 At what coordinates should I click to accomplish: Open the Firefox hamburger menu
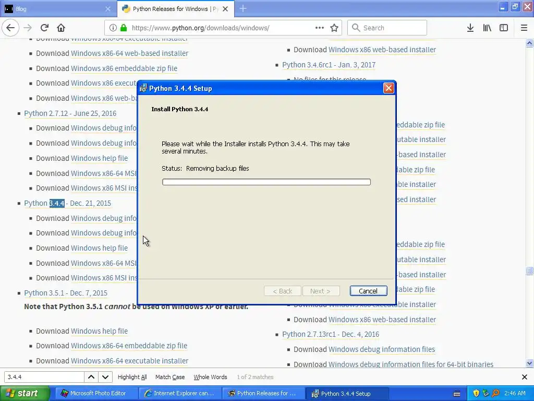pos(524,28)
